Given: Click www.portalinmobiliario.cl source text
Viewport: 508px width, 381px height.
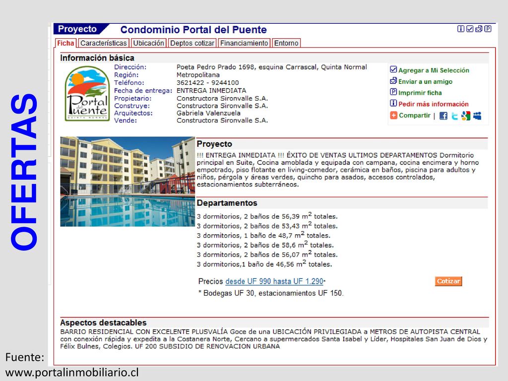Looking at the screenshot, I should pos(72,372).
